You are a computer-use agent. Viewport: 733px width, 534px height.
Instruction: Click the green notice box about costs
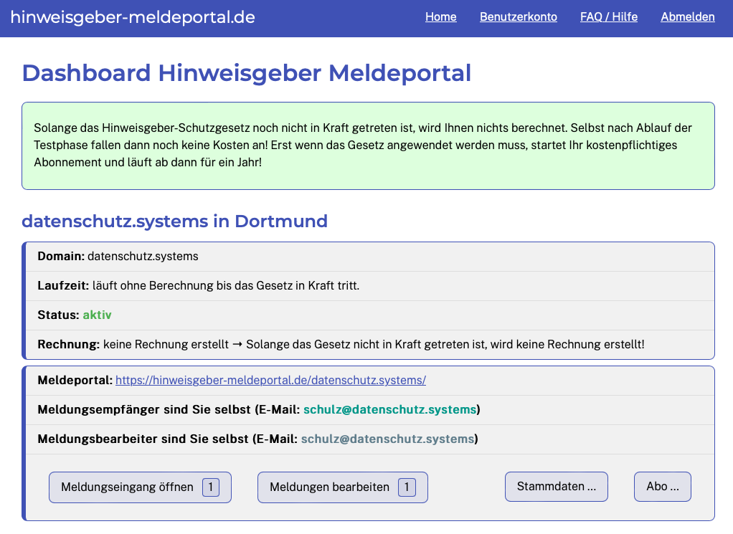[x=368, y=146]
